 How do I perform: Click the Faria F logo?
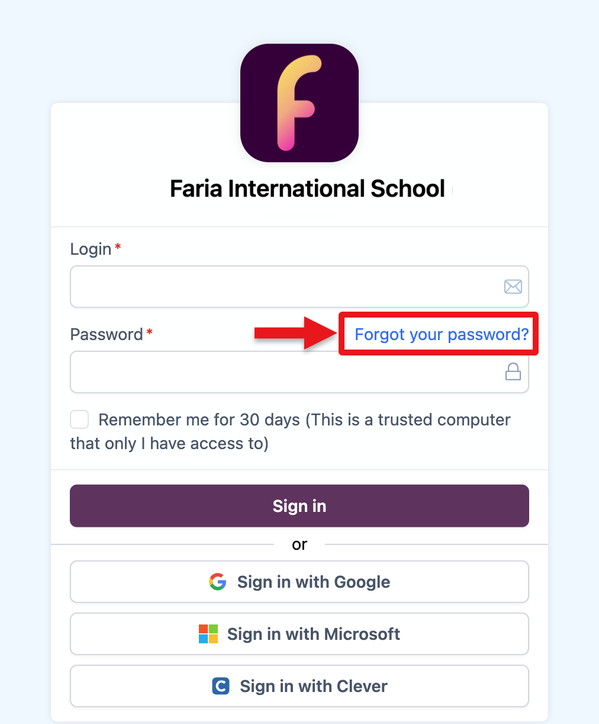[x=299, y=103]
